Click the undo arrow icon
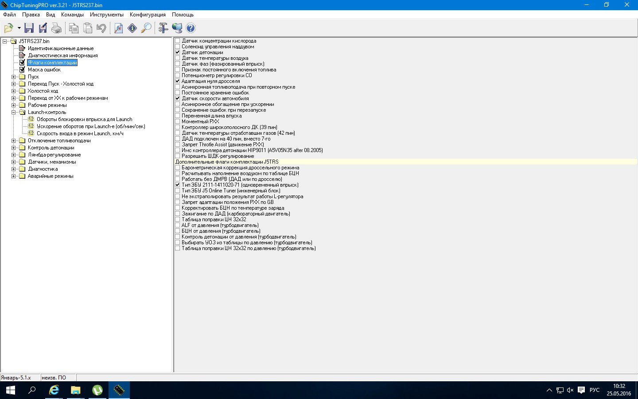Viewport: 638px width, 399px height. tap(101, 28)
